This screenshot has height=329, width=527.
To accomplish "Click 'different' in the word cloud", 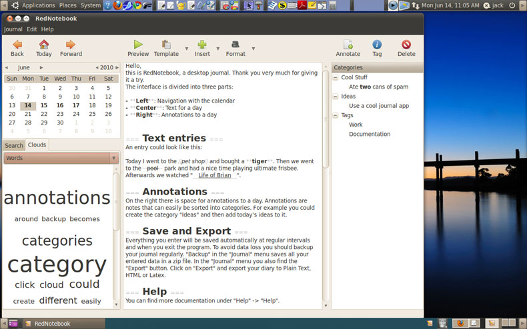I will [58, 300].
